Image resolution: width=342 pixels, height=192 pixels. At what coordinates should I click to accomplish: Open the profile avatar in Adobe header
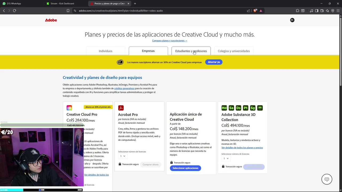292,20
